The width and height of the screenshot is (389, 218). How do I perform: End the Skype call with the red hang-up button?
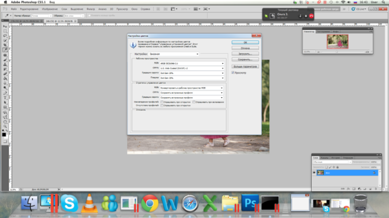coord(312,16)
